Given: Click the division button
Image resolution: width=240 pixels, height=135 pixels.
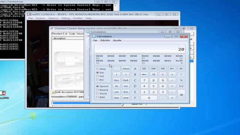Looking at the screenshot, I should pyautogui.click(x=172, y=80).
